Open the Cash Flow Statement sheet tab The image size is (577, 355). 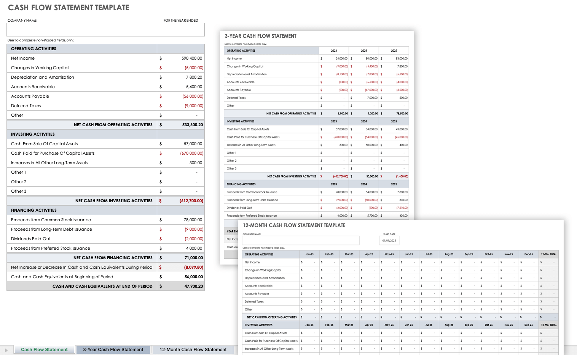pos(44,350)
